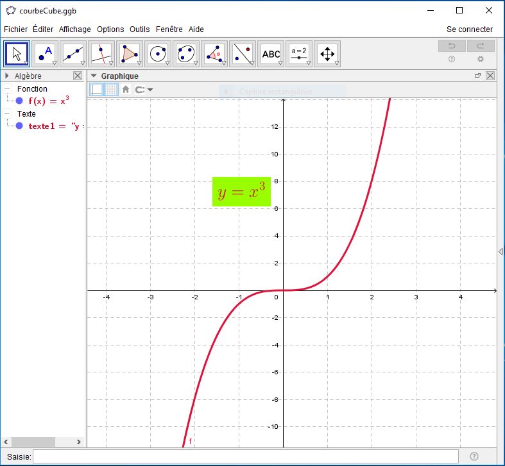Open the Fichier menu

15,29
